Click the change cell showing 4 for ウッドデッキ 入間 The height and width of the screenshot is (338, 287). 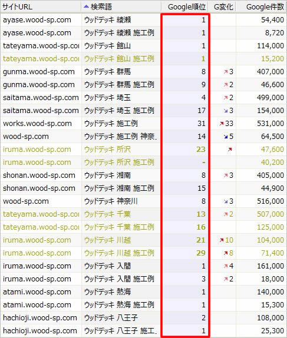point(228,266)
